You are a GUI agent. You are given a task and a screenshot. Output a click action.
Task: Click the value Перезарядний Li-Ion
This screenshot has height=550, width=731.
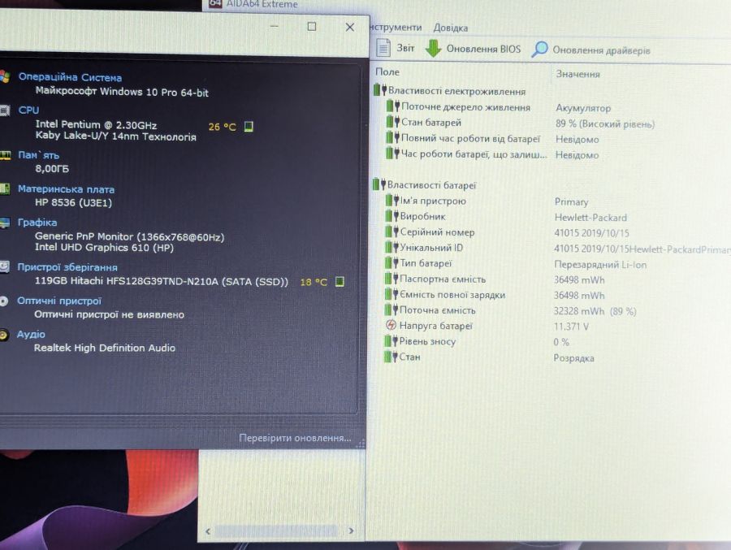click(x=600, y=265)
